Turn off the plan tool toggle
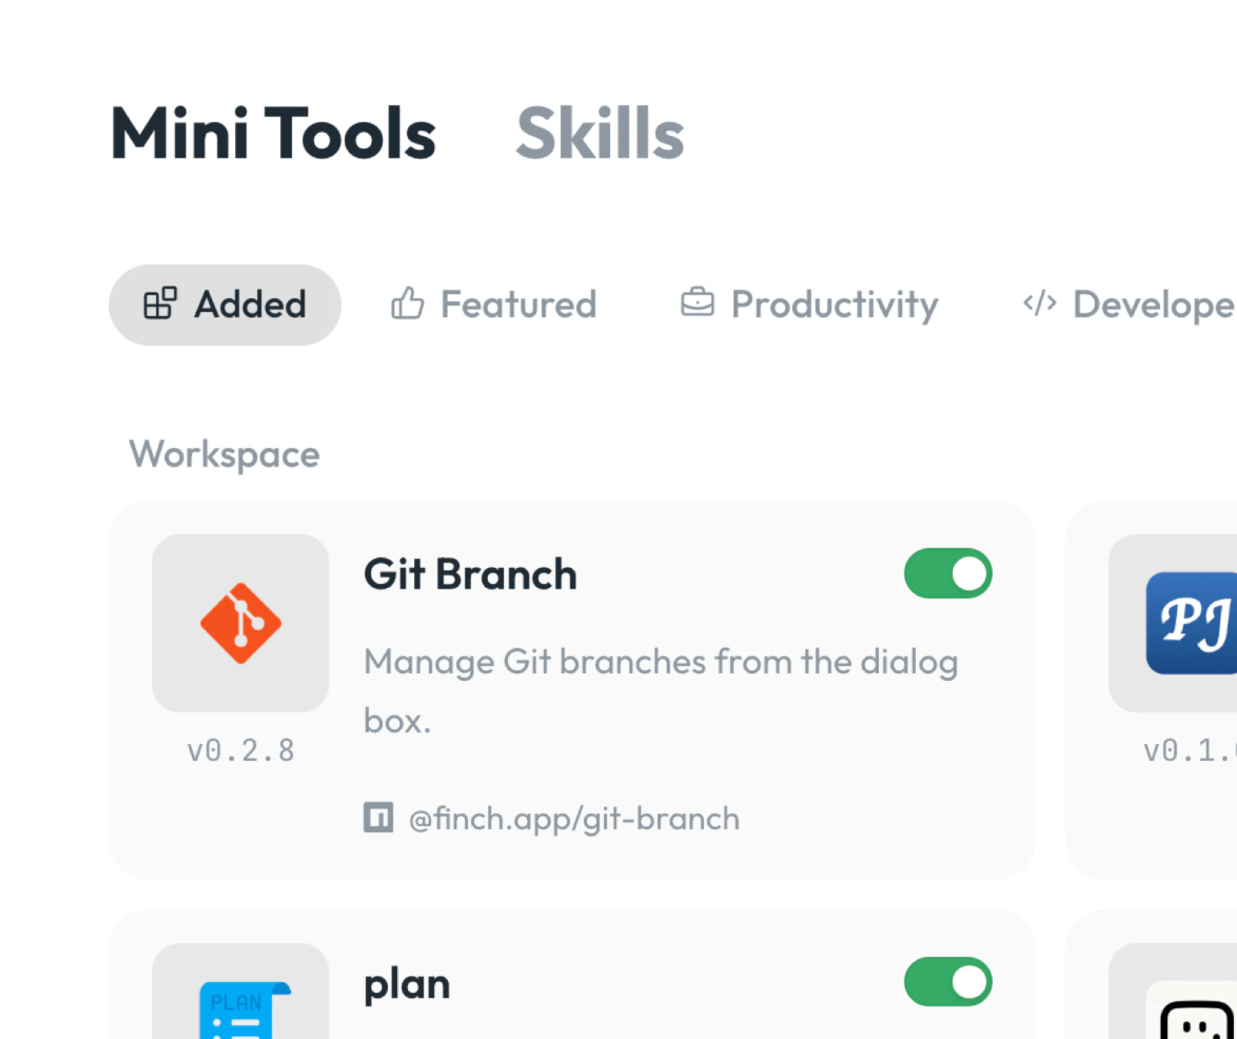Viewport: 1237px width, 1039px height. [948, 981]
